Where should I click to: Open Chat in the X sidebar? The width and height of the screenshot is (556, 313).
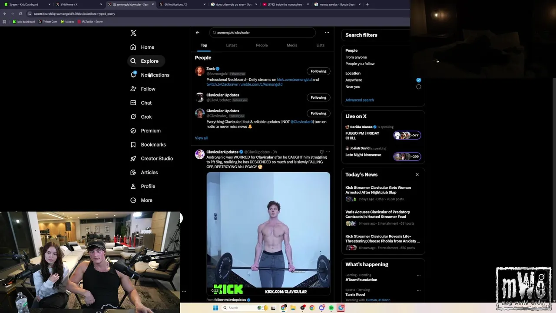(141, 103)
